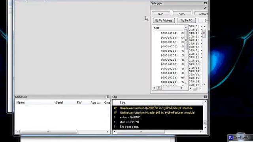
Task: Click Game List scroll left arrow
Action: tap(17, 132)
